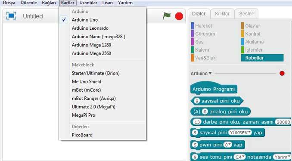This screenshot has height=161, width=292.
Task: Open the C4 note dropdown
Action: [239, 157]
